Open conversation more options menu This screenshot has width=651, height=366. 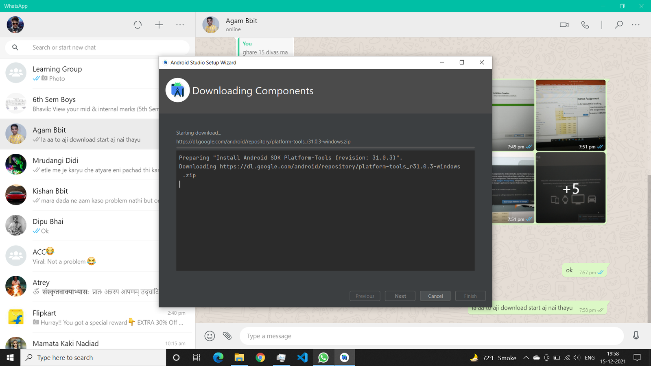tap(636, 25)
